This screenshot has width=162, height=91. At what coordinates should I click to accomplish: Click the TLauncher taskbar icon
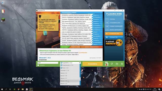(x=31, y=89)
